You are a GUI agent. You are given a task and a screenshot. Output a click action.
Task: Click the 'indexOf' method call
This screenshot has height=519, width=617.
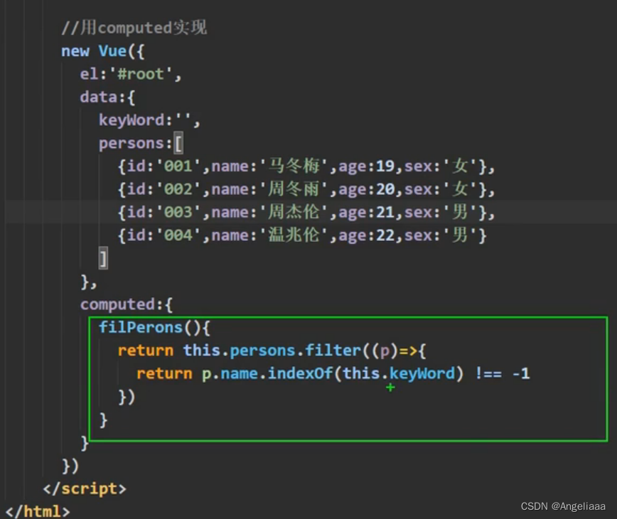click(x=300, y=373)
